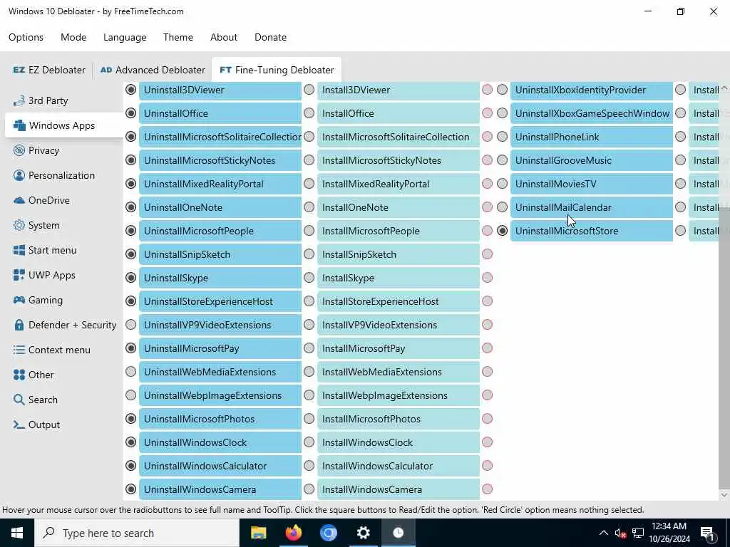The width and height of the screenshot is (730, 547).
Task: Select the InstallOffice radio button
Action: click(309, 113)
